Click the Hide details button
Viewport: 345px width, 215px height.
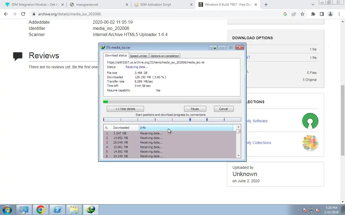[x=125, y=109]
